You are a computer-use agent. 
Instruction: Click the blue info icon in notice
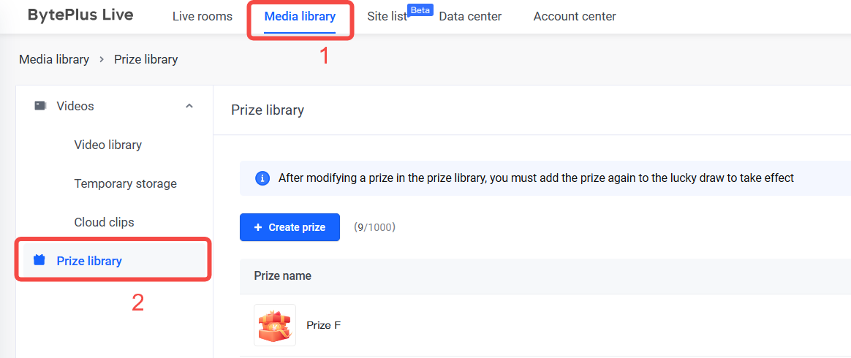pyautogui.click(x=262, y=178)
